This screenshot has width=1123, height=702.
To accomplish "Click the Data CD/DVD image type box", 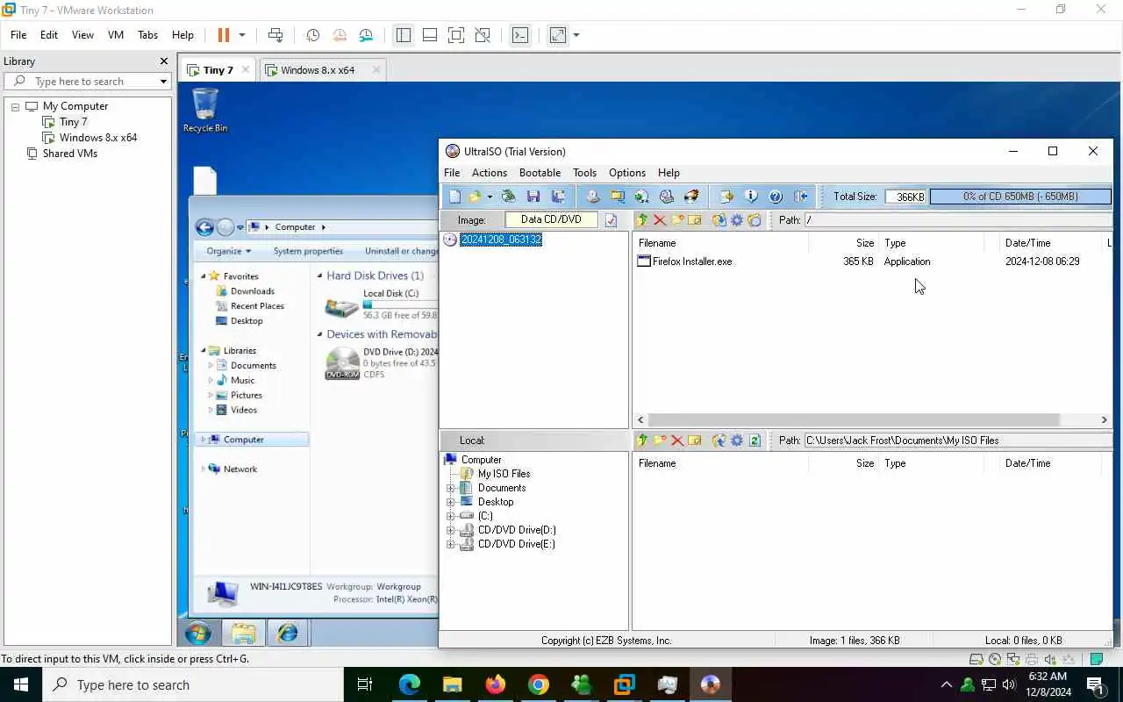I will [x=551, y=219].
